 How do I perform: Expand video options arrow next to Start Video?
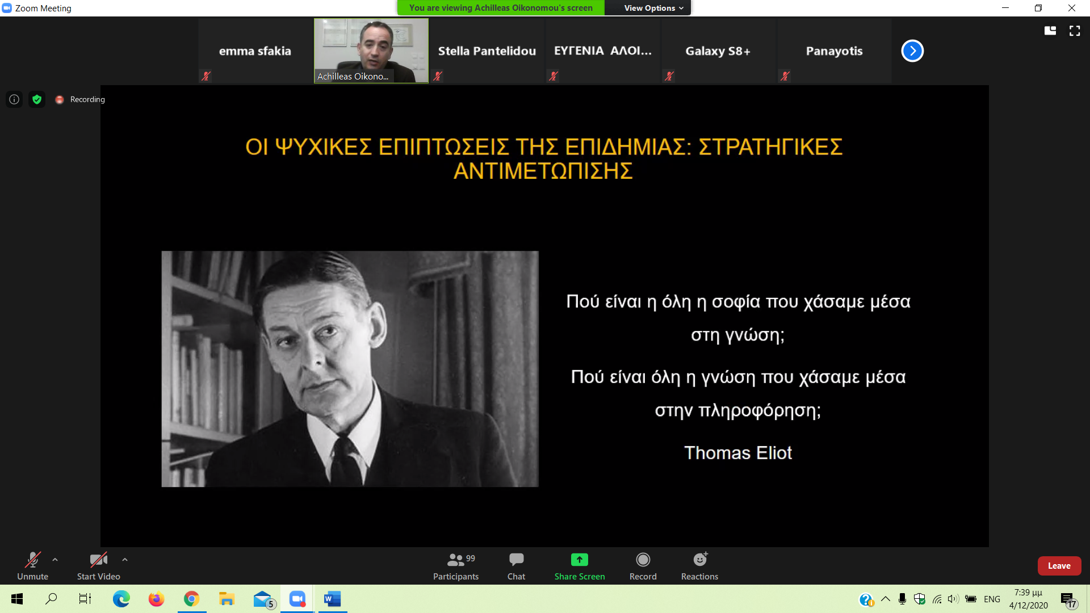pyautogui.click(x=125, y=560)
